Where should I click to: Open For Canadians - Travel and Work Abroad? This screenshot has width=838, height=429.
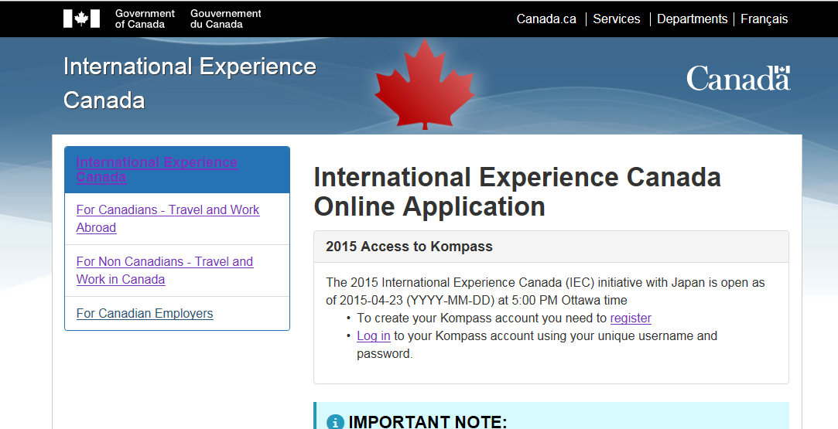coord(167,219)
